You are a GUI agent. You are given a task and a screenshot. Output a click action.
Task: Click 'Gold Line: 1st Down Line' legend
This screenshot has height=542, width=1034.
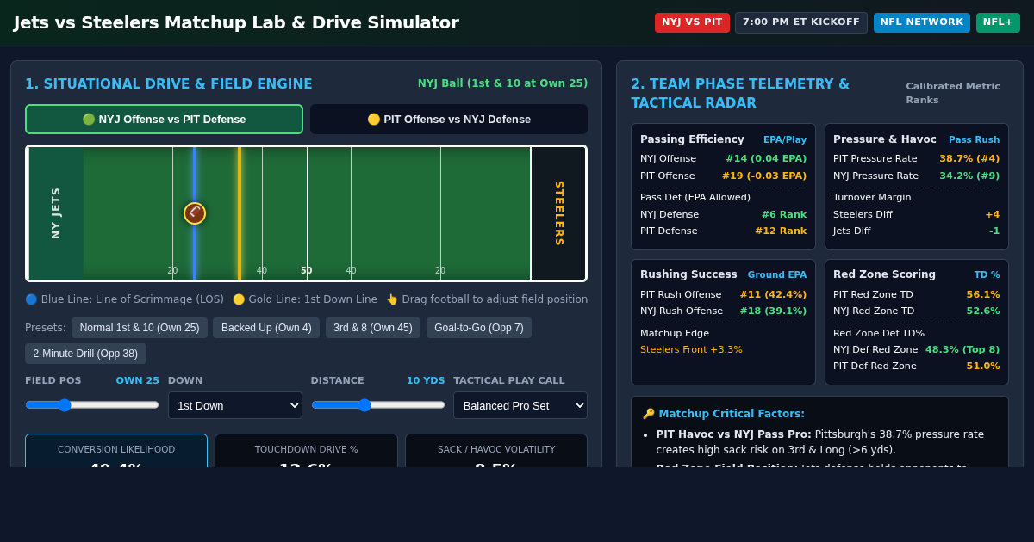point(305,299)
